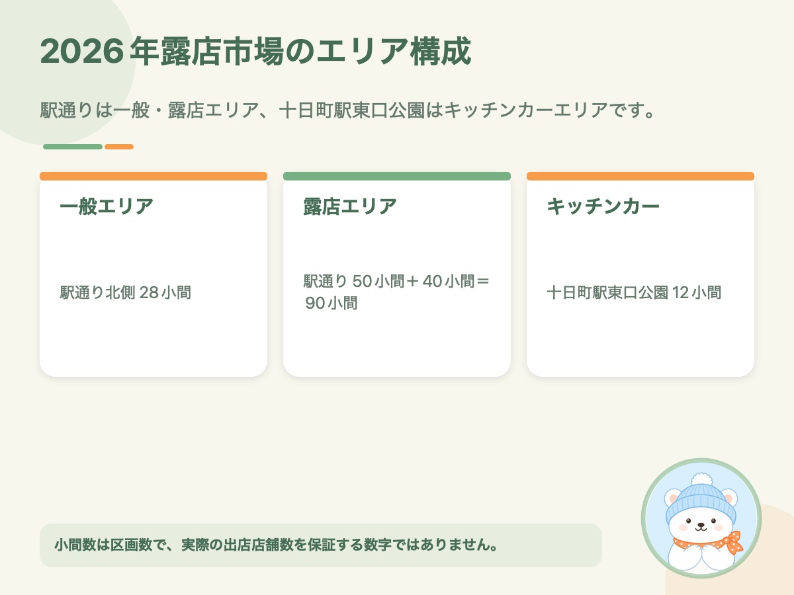Click the short orange underline accent
794x595 pixels.
click(119, 147)
